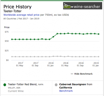Click green data point on the rising segment
Screen dimensions: 104x96
click(x=53, y=37)
